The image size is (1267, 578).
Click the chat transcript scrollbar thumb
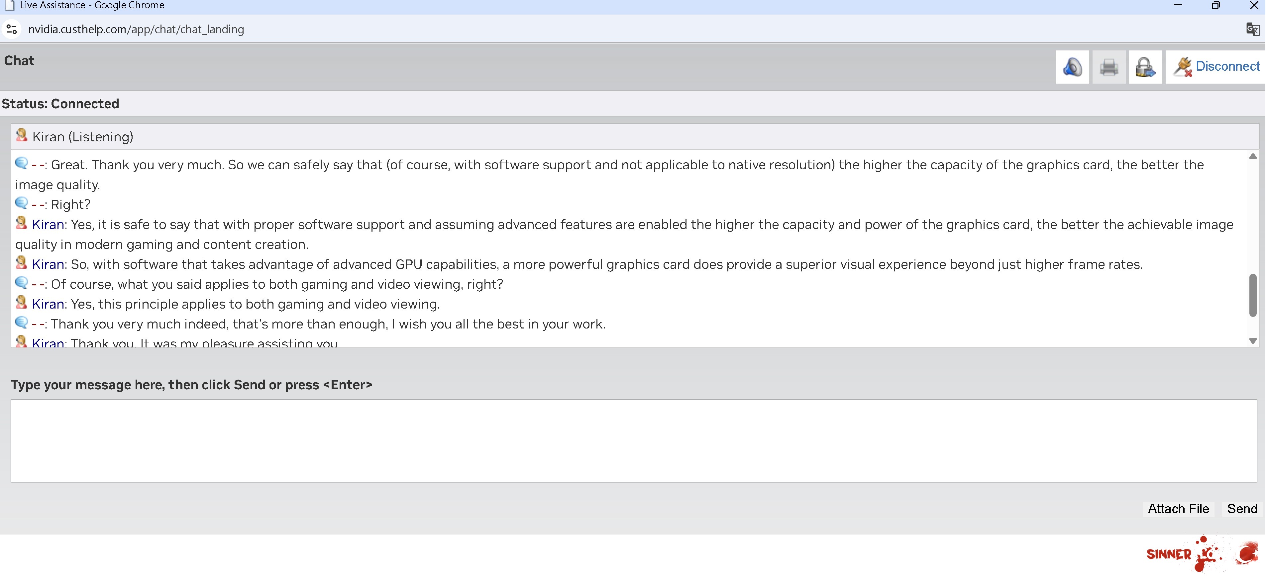[x=1252, y=295]
